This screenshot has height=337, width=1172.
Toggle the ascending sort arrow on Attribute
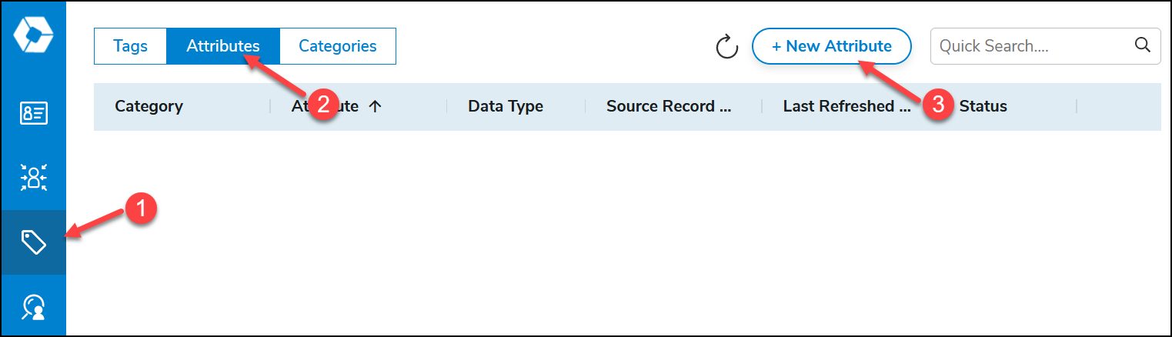tap(375, 107)
